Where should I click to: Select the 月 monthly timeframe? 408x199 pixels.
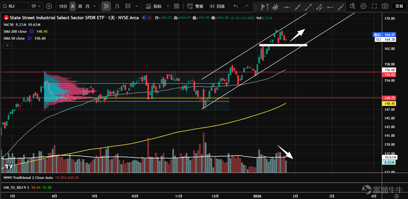[x=87, y=6]
